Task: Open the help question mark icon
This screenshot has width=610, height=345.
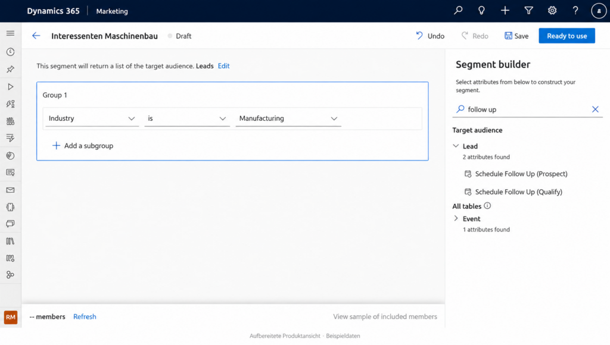Action: [575, 11]
